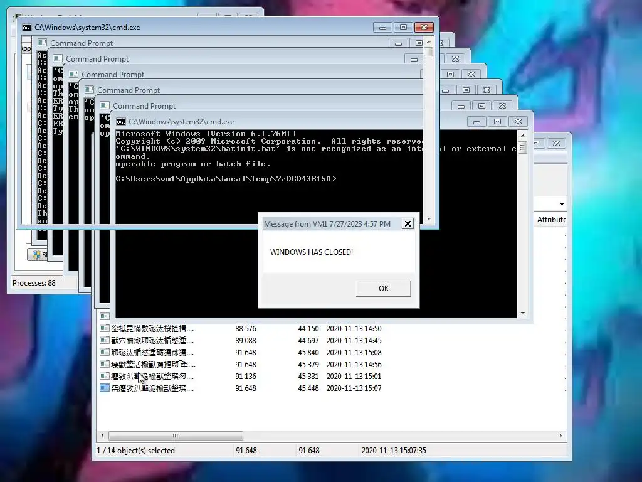
Task: Minimize the uppermost Command Prompt window
Action: (398, 43)
